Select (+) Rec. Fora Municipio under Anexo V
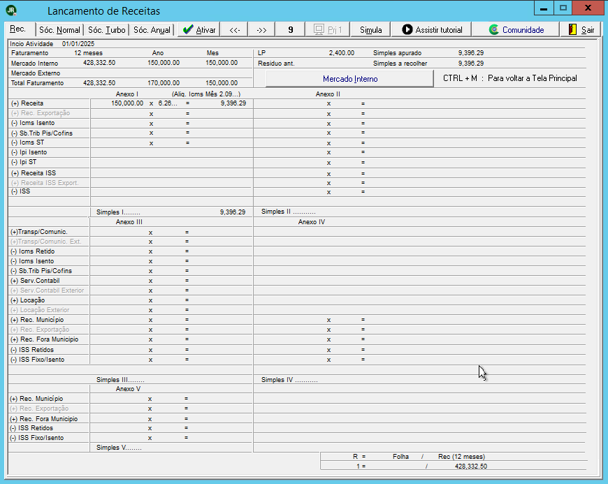The height and width of the screenshot is (484, 608). (x=44, y=419)
